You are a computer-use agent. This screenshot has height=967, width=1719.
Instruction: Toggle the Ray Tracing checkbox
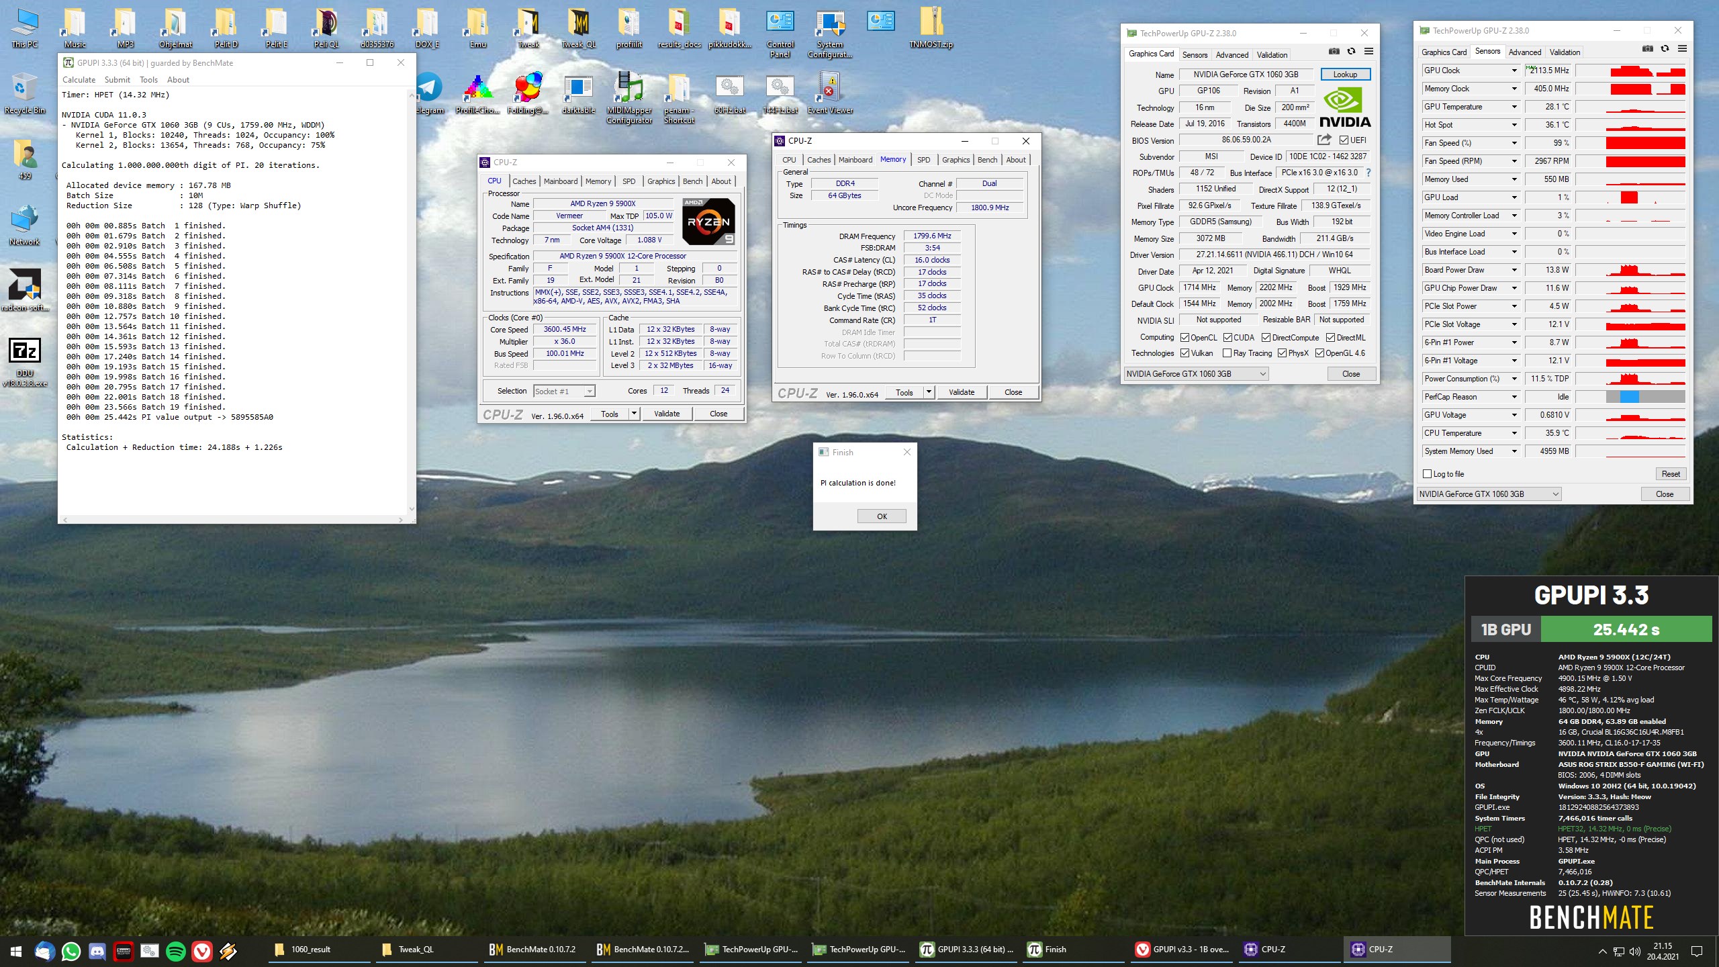click(x=1227, y=353)
